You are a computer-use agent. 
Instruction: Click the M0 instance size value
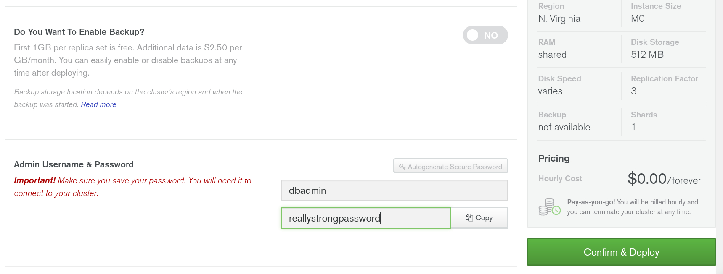tap(638, 18)
